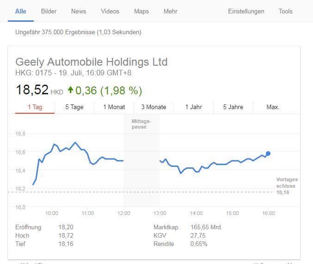Image resolution: width=313 pixels, height=264 pixels.
Task: Click the green price-up arrow icon
Action: pos(70,90)
